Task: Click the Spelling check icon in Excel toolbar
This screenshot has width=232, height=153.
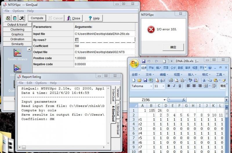Action: pyautogui.click(x=190, y=80)
